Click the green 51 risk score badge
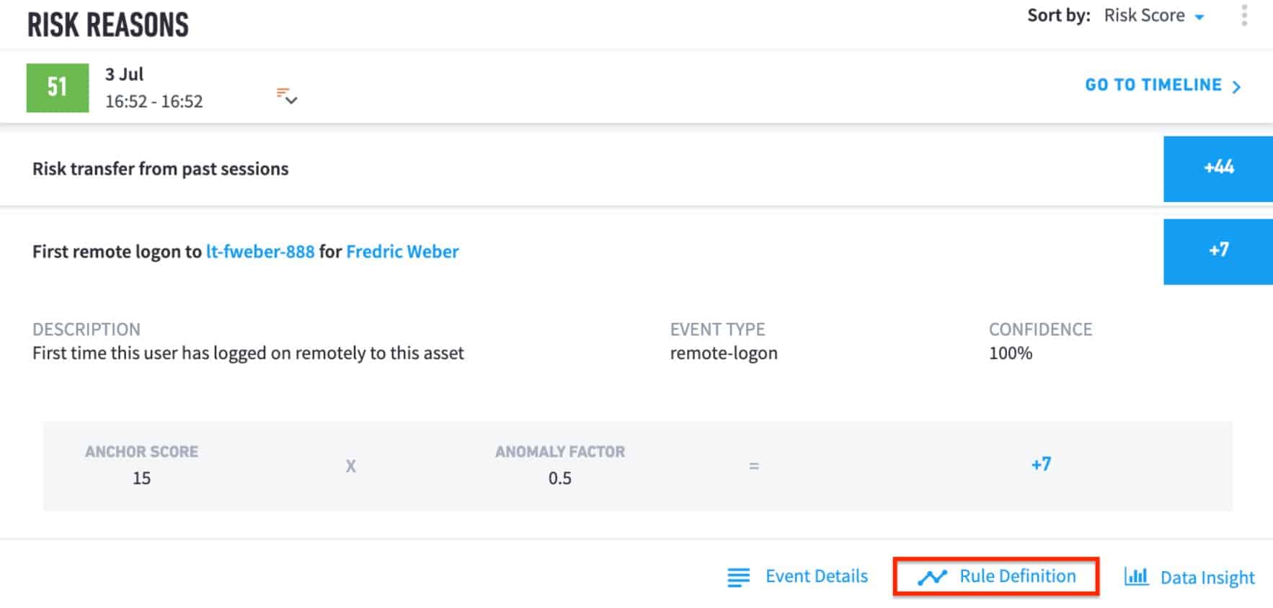Screen dimensions: 1273x608 pyautogui.click(x=58, y=87)
